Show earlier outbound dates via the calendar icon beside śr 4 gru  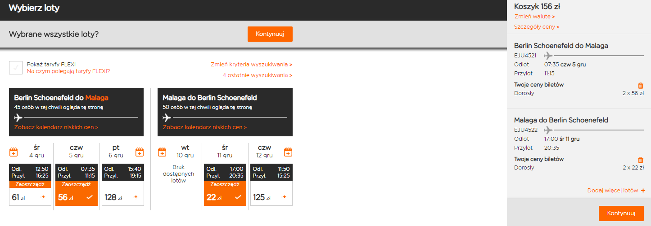(x=14, y=152)
